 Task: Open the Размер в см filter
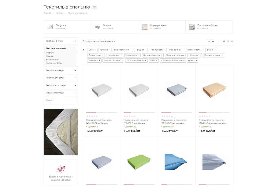(176, 50)
